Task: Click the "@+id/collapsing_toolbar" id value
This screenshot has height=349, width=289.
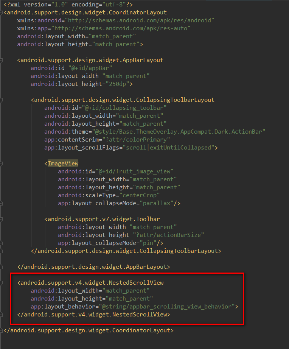Action: coord(124,108)
